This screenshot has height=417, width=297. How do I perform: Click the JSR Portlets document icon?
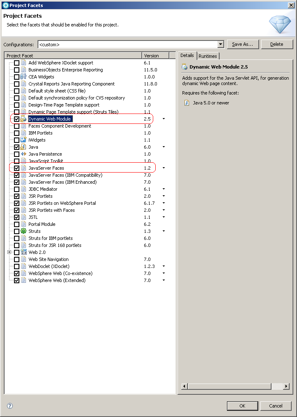(x=23, y=196)
